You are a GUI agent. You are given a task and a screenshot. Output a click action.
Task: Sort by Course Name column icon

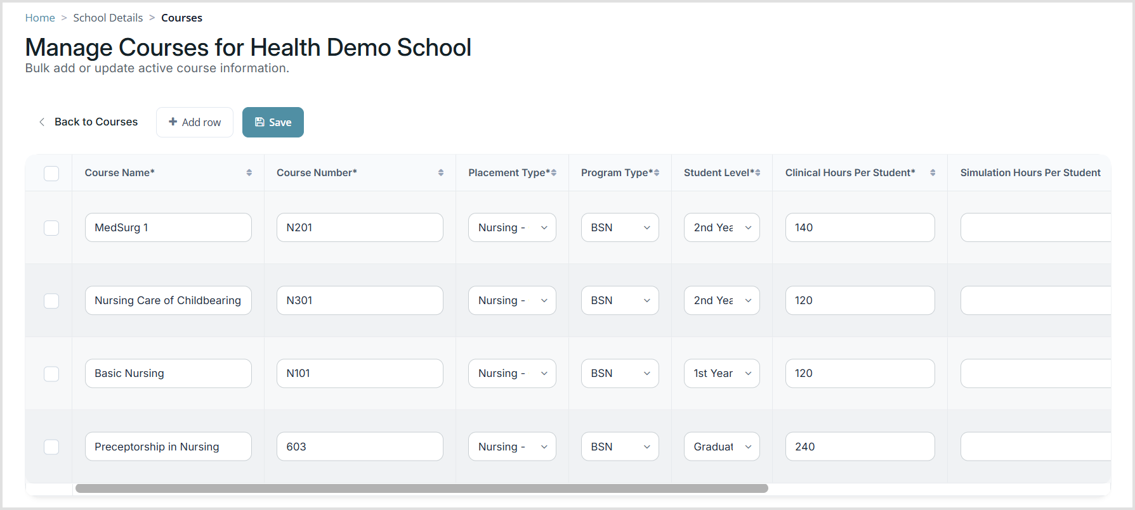[x=249, y=173]
